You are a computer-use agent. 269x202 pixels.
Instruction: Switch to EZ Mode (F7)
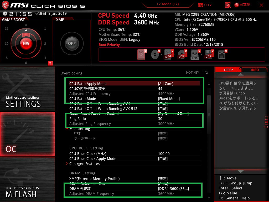coord(168,4)
